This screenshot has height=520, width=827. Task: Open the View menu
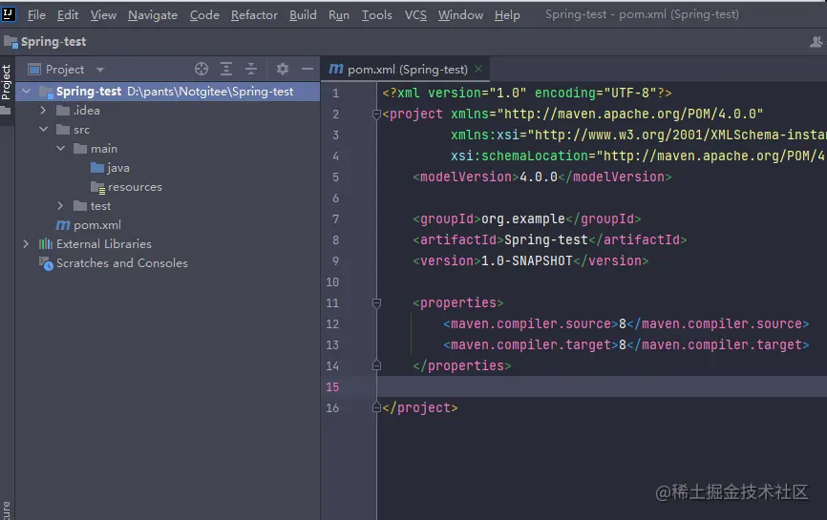[103, 15]
